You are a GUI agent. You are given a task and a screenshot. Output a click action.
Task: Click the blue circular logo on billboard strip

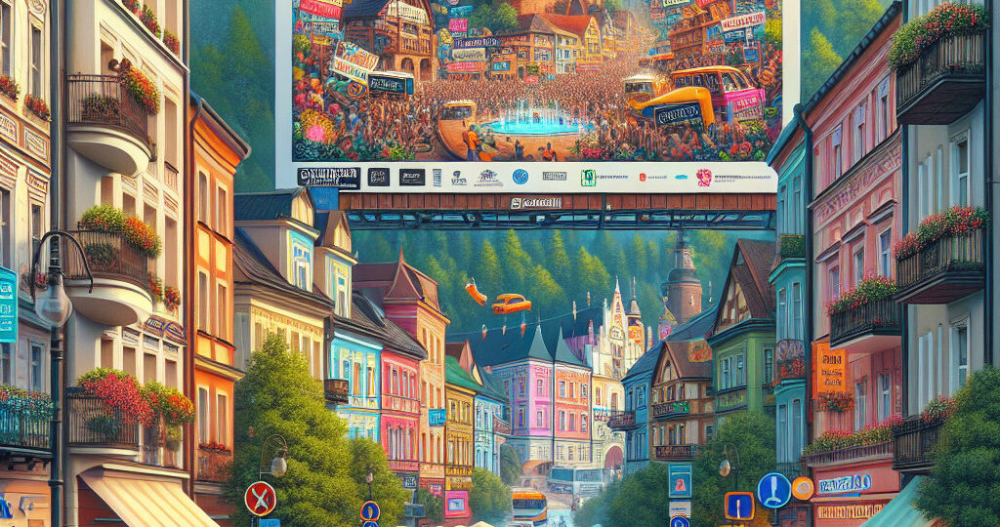(x=520, y=177)
